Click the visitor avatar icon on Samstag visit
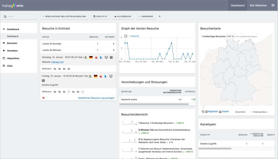The width and height of the screenshot is (278, 159). pyautogui.click(x=86, y=57)
